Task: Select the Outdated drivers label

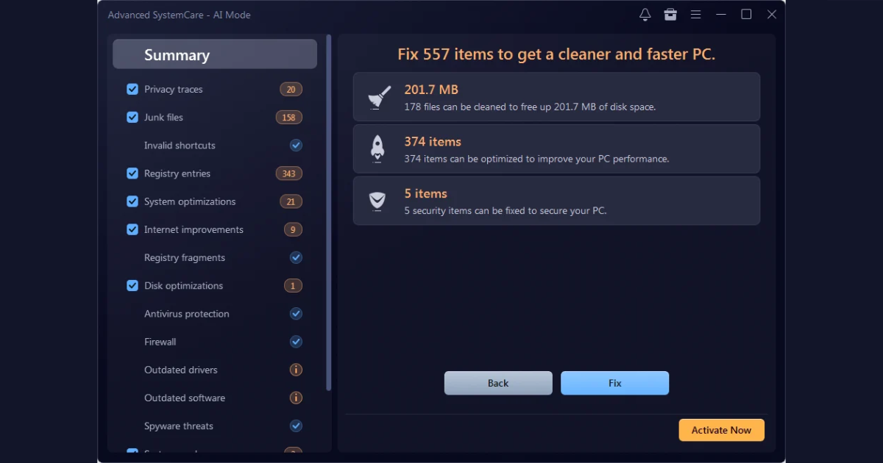Action: pyautogui.click(x=181, y=370)
